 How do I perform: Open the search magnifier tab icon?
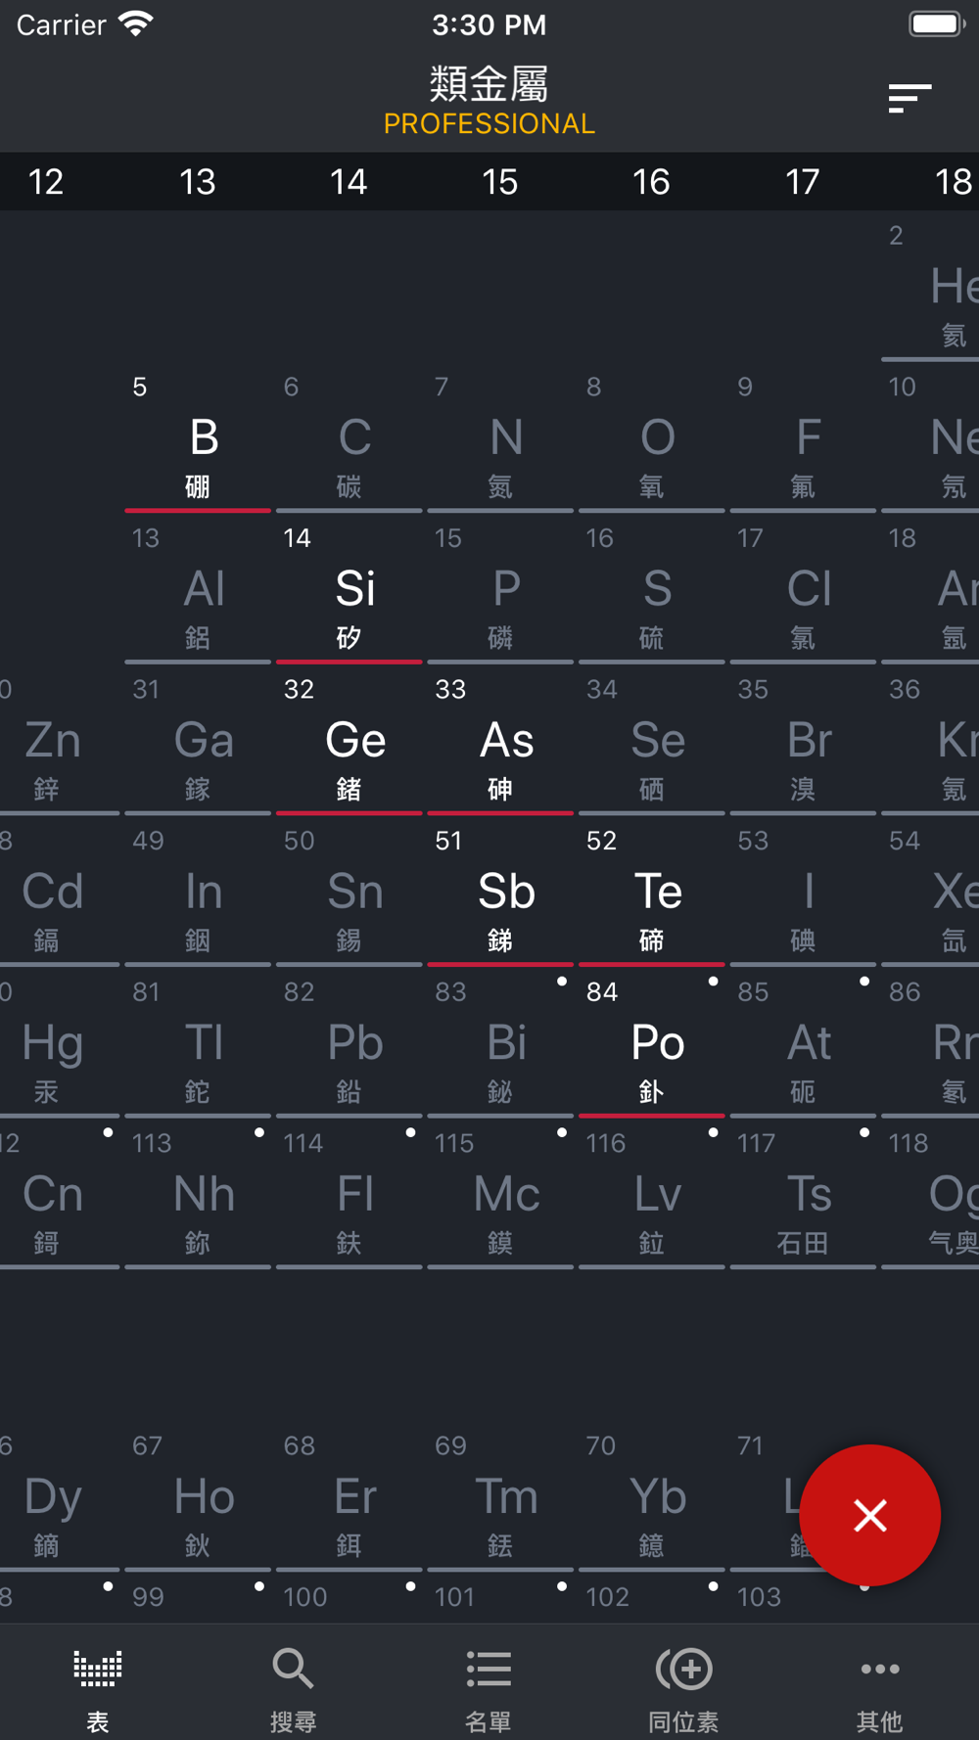pos(293,1669)
